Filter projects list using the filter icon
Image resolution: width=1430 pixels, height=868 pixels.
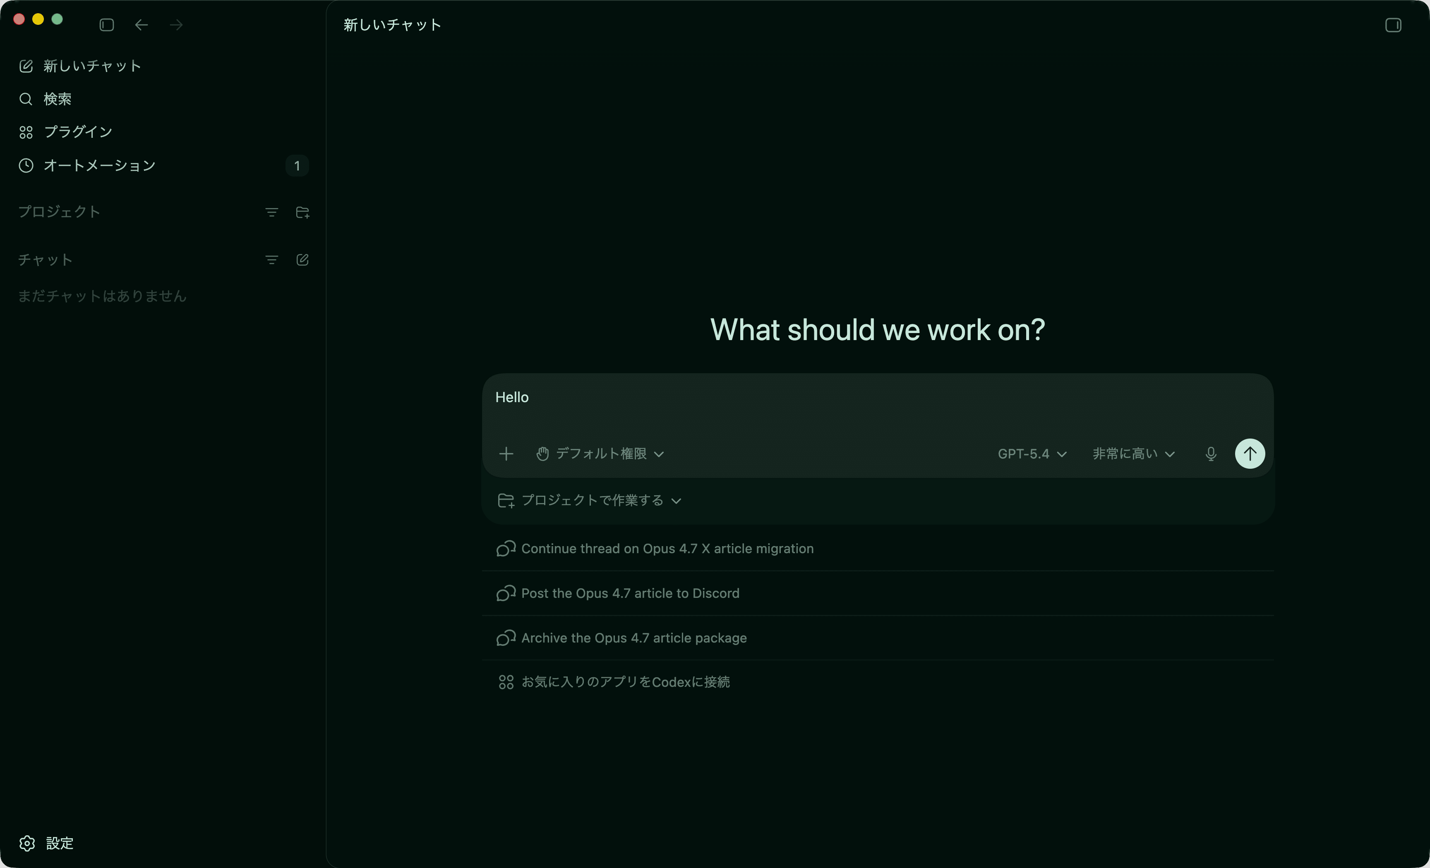pyautogui.click(x=271, y=212)
